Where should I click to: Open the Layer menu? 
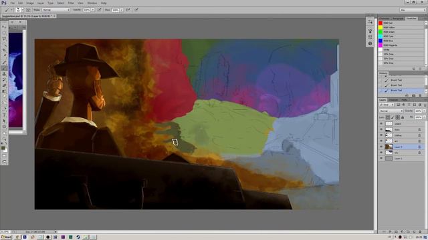[40, 3]
